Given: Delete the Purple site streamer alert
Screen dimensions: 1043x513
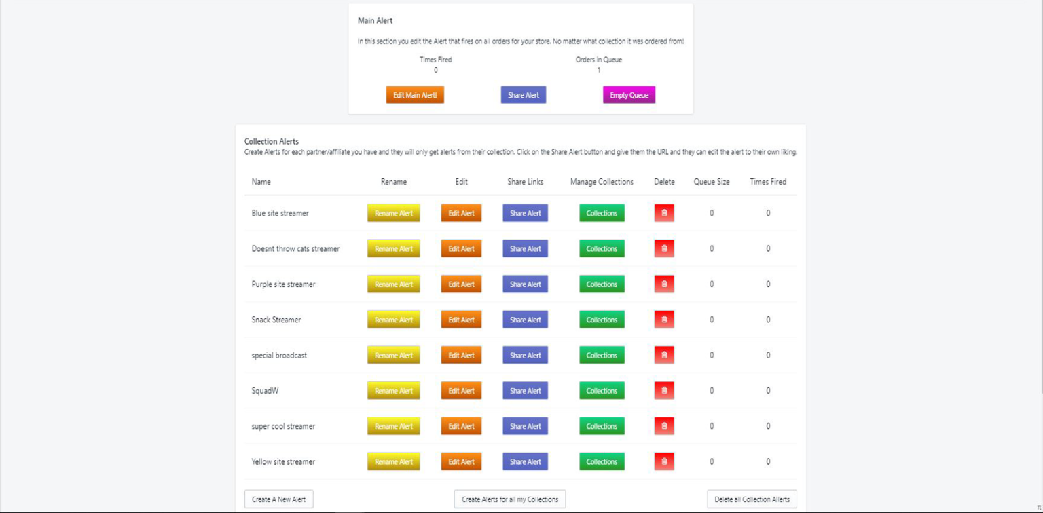Looking at the screenshot, I should pyautogui.click(x=664, y=284).
